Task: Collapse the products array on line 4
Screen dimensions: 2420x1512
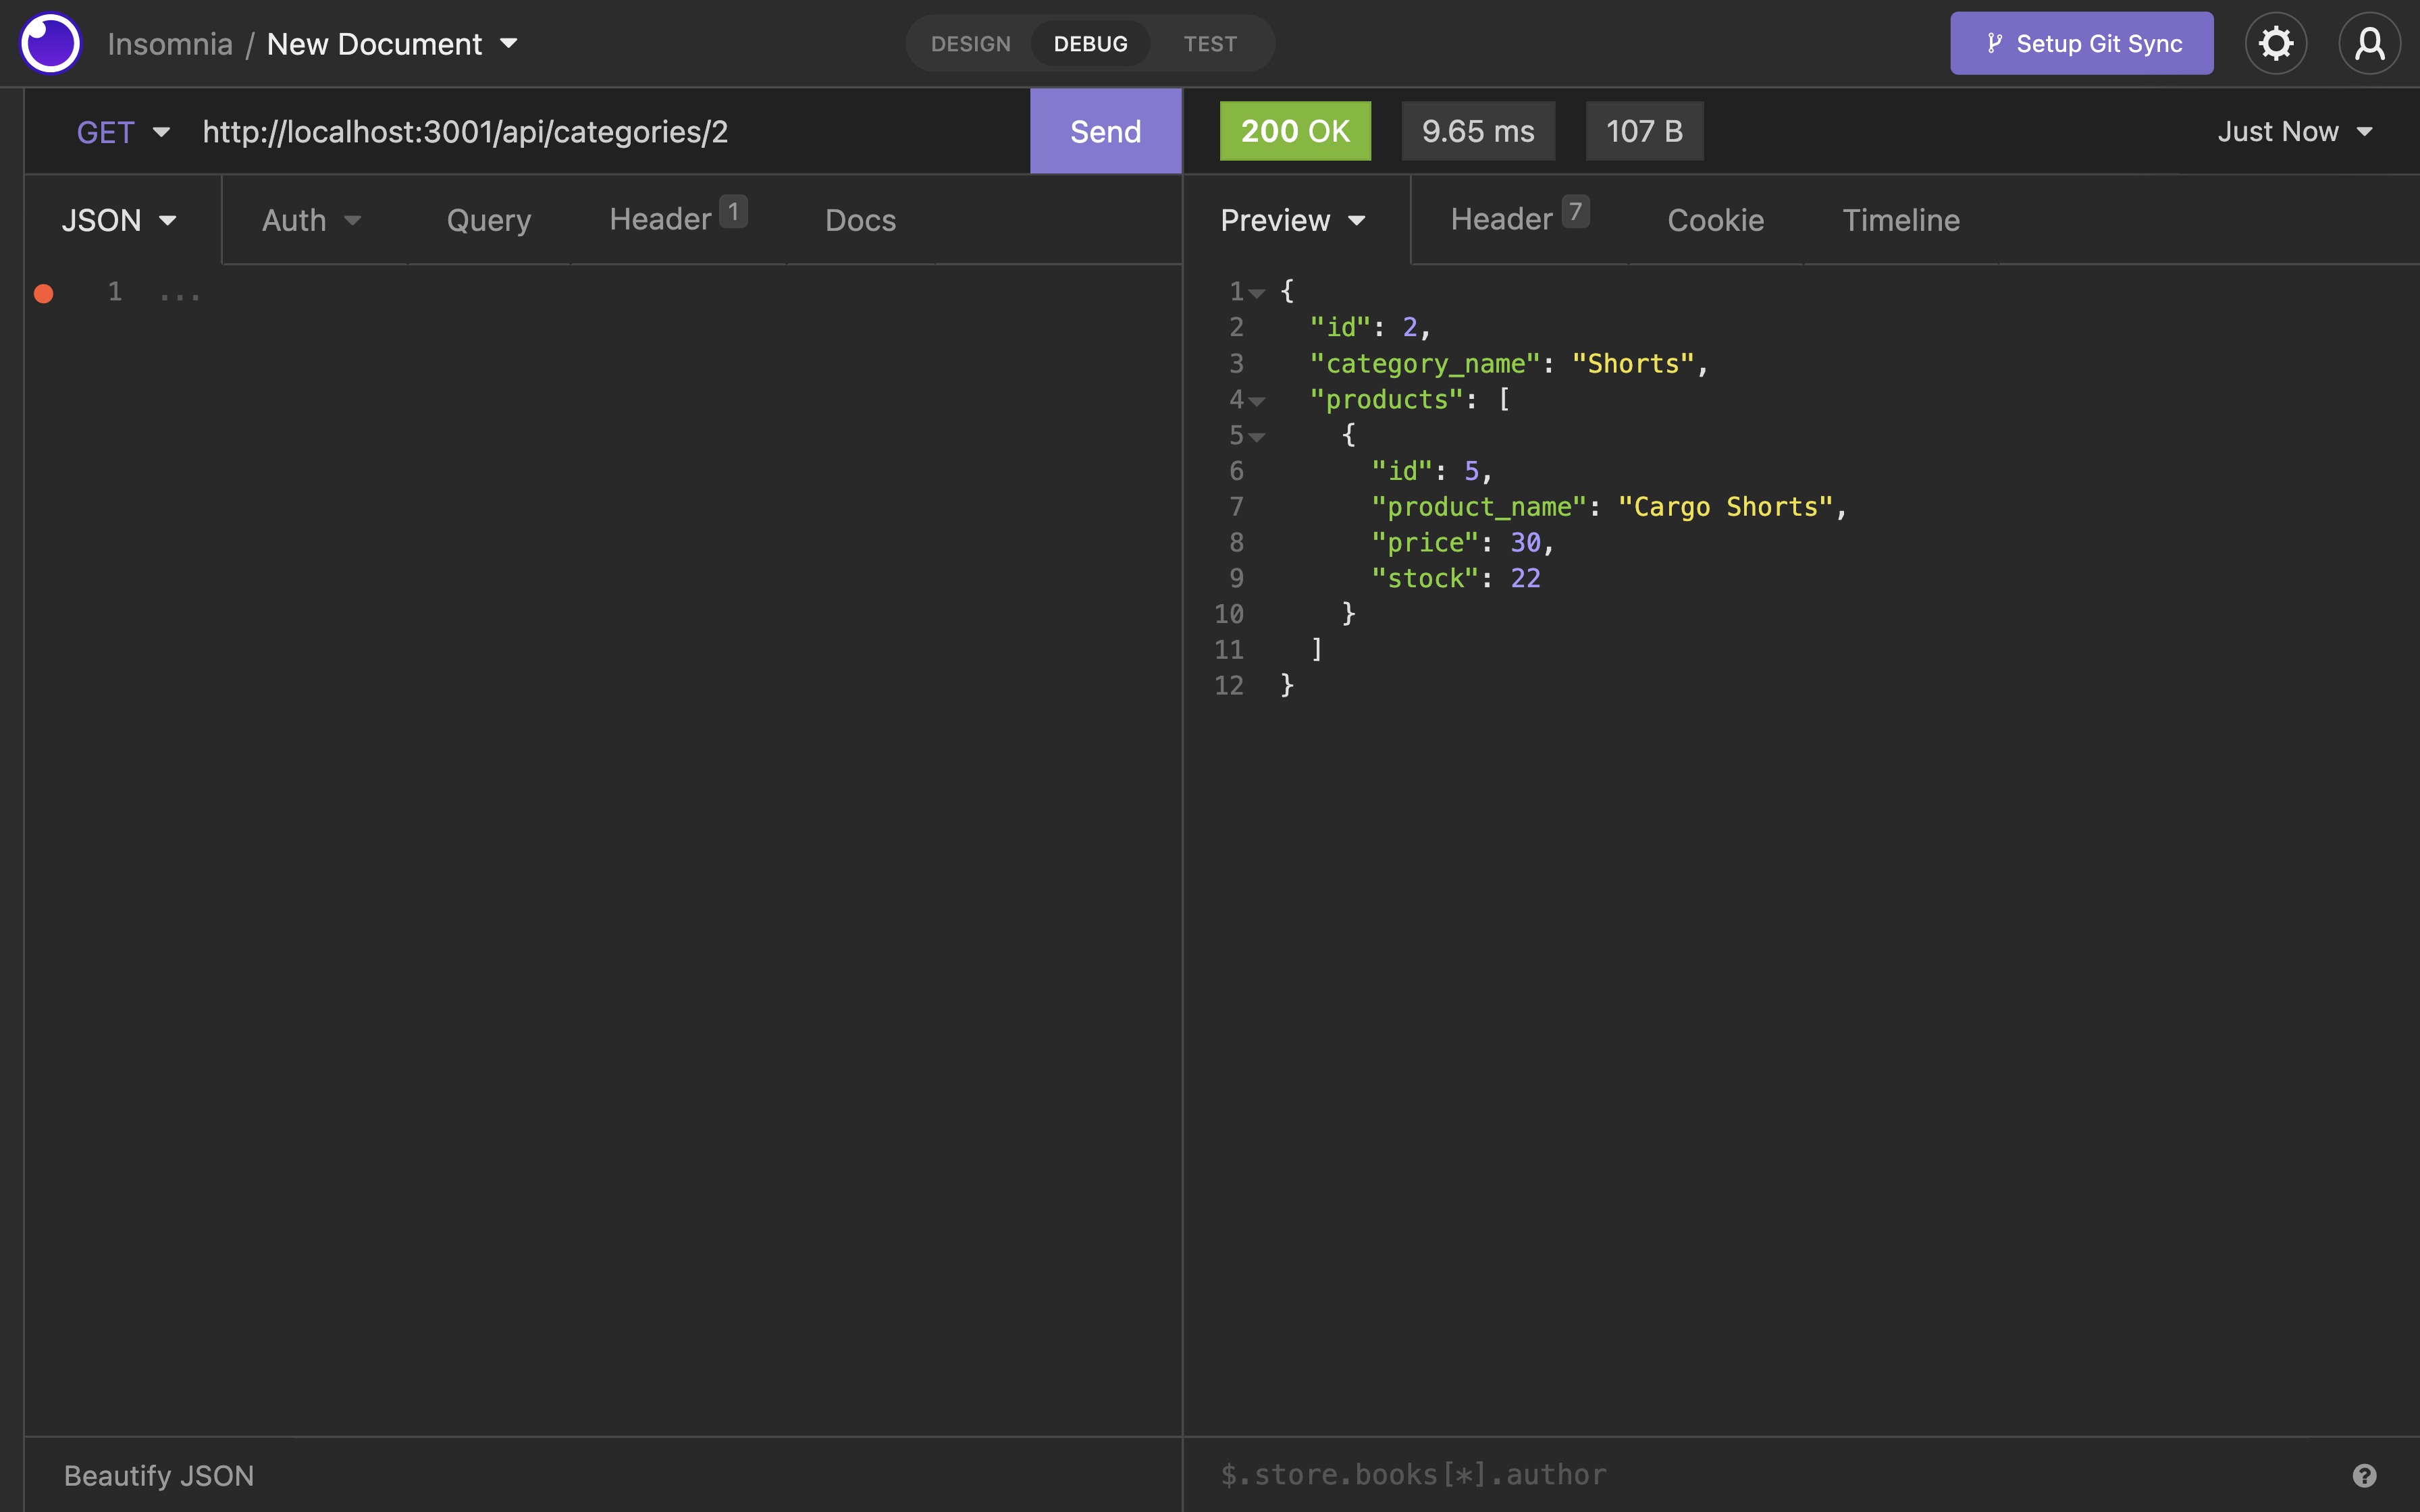Action: pyautogui.click(x=1259, y=400)
